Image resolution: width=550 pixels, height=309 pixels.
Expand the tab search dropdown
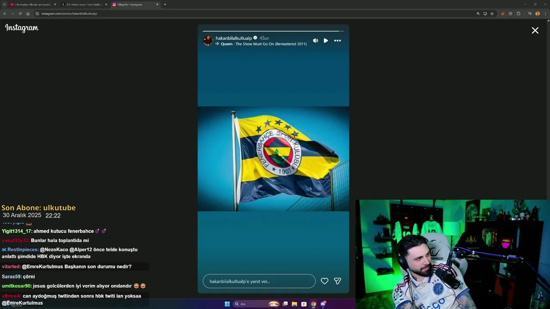(x=4, y=4)
